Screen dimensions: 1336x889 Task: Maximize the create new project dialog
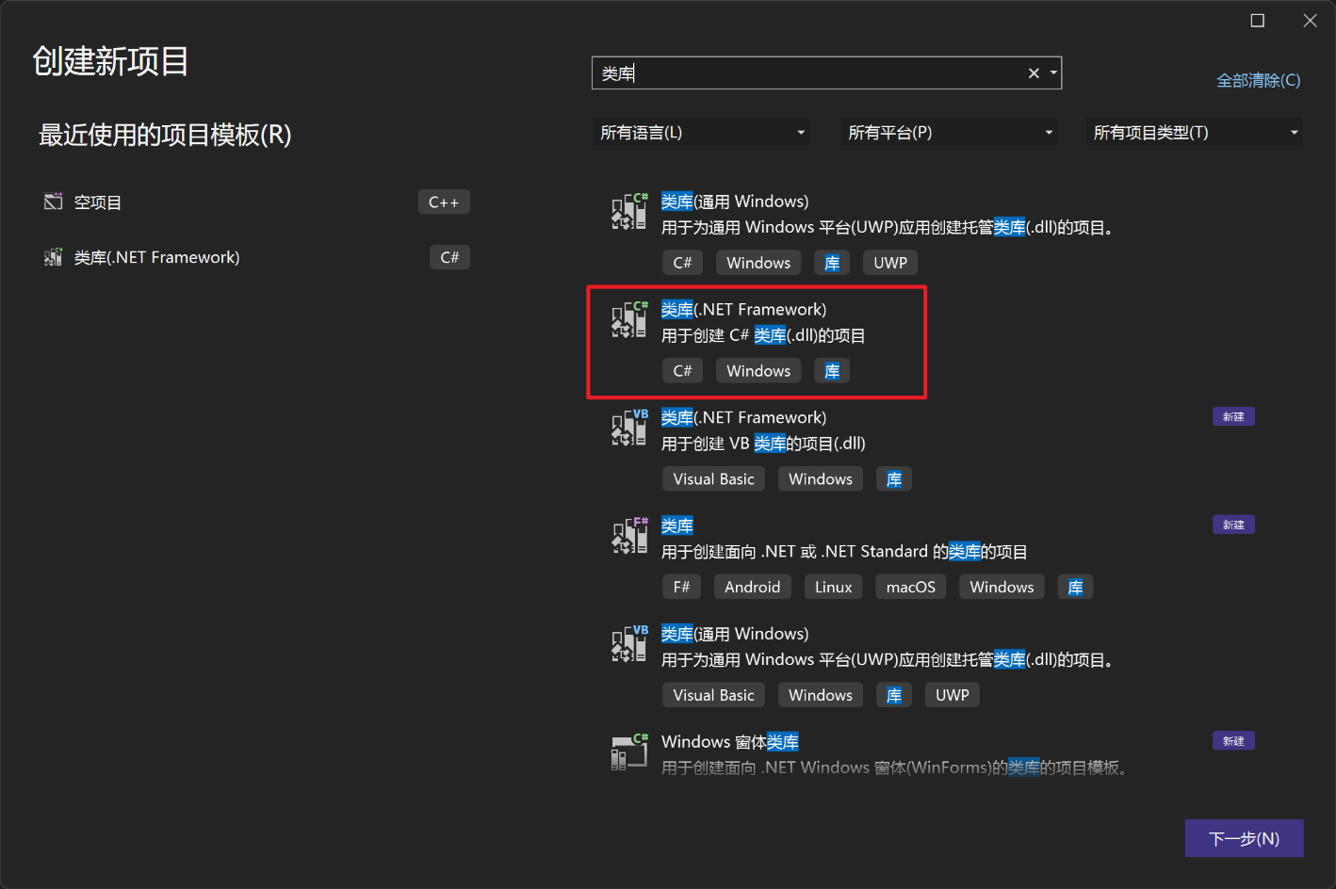tap(1257, 21)
